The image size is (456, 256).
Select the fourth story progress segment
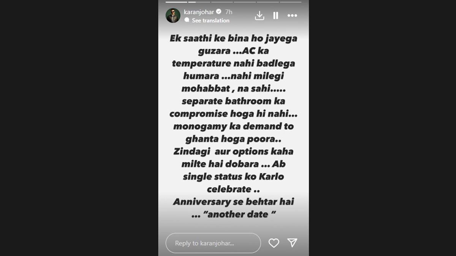click(245, 2)
